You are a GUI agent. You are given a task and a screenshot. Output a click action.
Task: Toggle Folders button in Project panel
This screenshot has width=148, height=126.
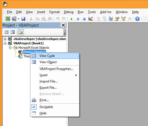point(21,32)
